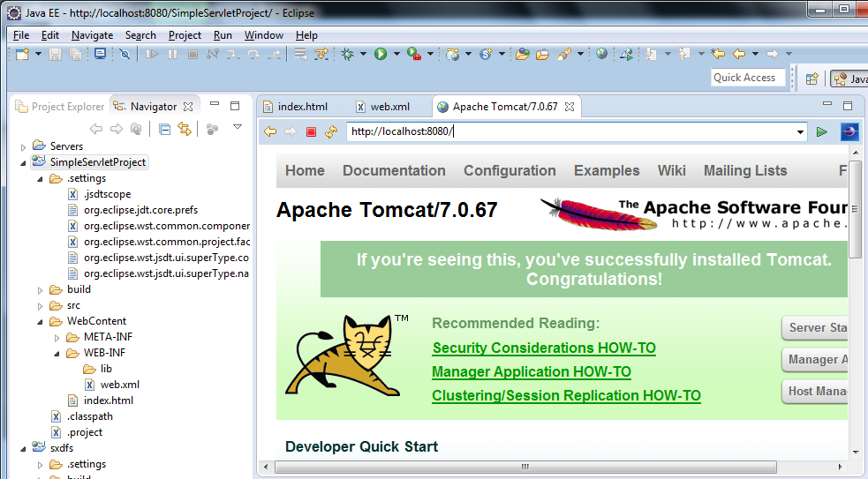Expand the META-INF folder
The width and height of the screenshot is (868, 479).
click(x=57, y=338)
